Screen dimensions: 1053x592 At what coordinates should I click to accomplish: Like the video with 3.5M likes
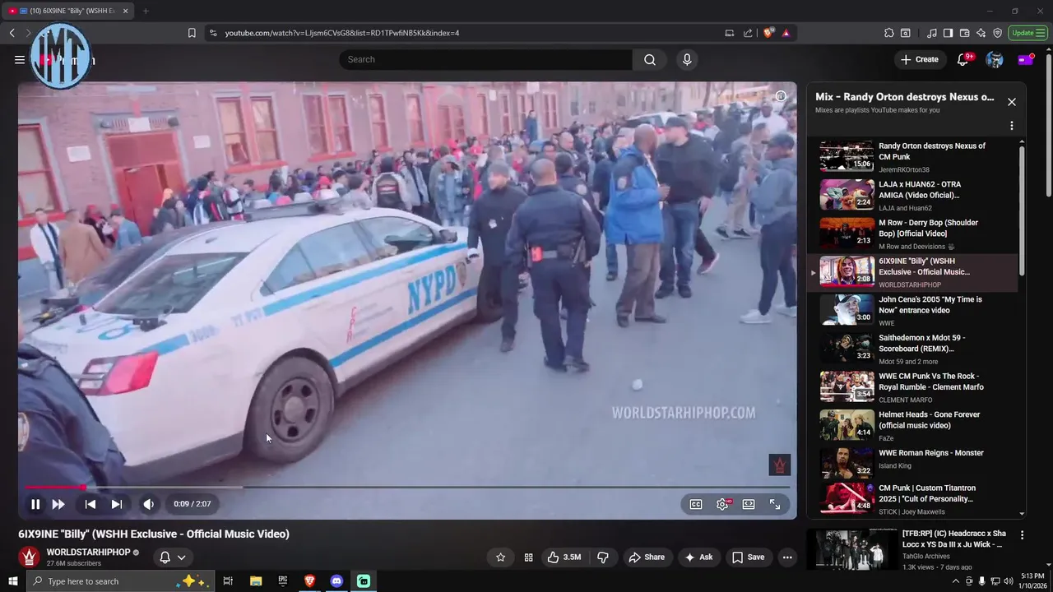[x=564, y=557]
